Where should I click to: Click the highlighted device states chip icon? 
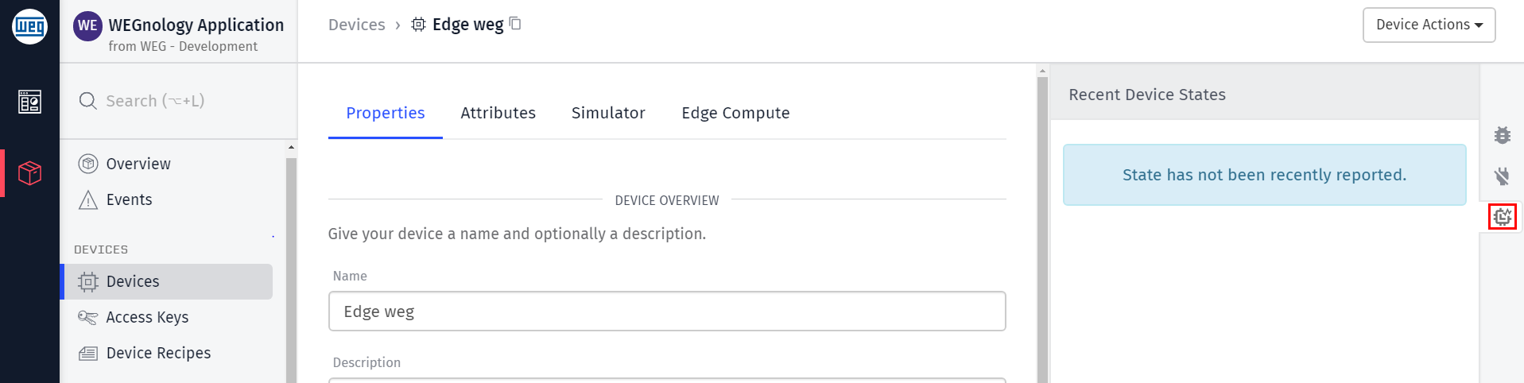[1503, 216]
